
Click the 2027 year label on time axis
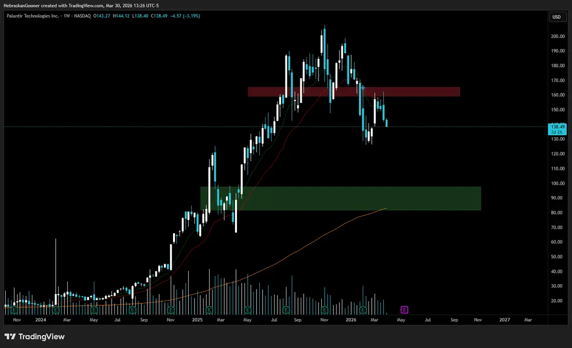tap(505, 320)
